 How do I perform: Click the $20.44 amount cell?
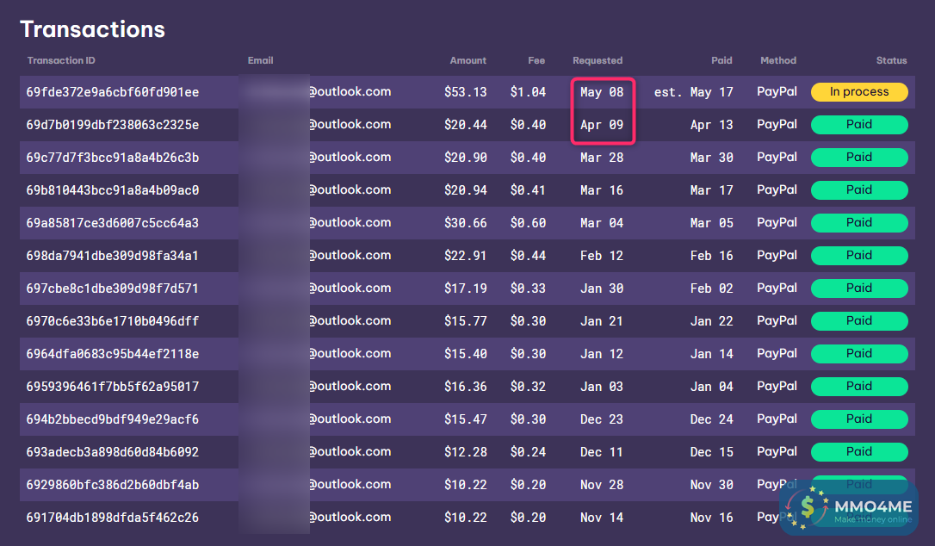465,125
